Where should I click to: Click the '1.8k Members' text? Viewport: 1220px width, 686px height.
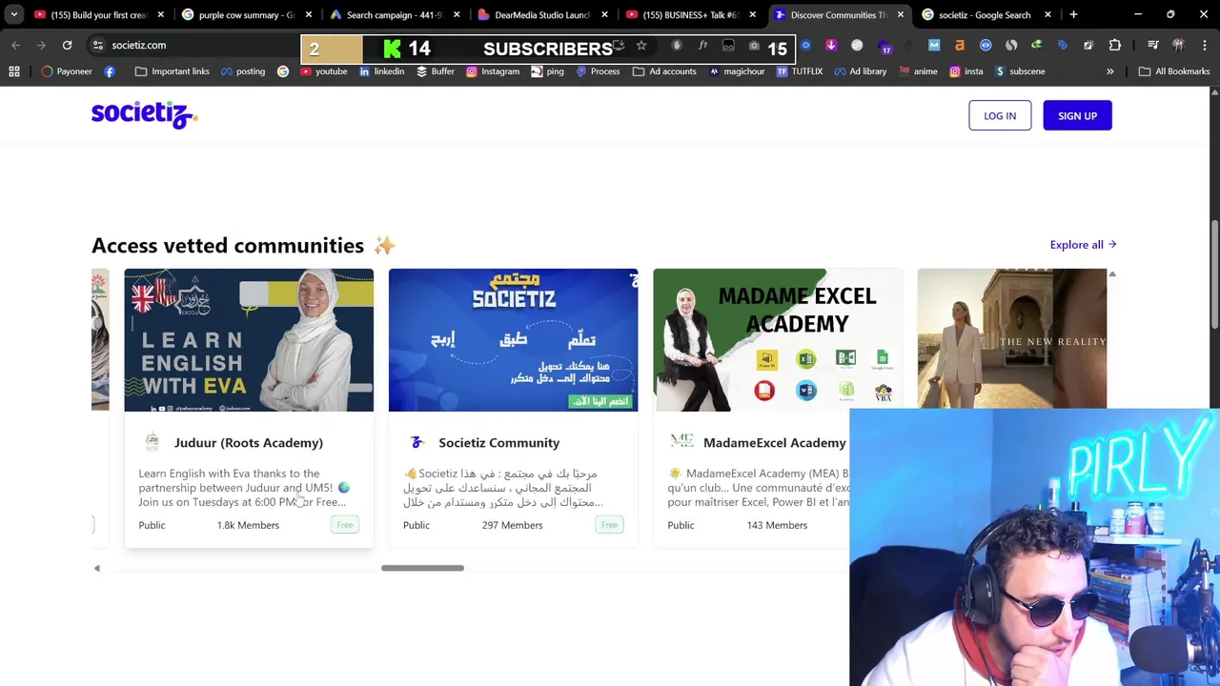click(248, 525)
